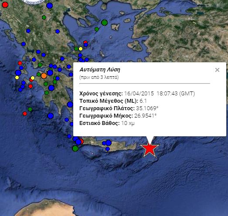The height and width of the screenshot is (216, 228).
Task: Click the large green circle in the north Aegean
Action: click(x=104, y=23)
